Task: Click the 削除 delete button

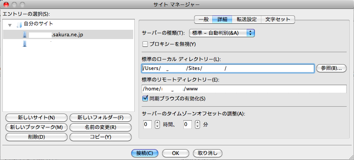Action: point(36,137)
